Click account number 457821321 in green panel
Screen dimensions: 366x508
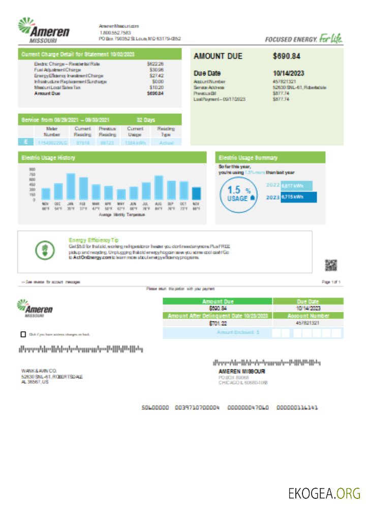tap(284, 82)
